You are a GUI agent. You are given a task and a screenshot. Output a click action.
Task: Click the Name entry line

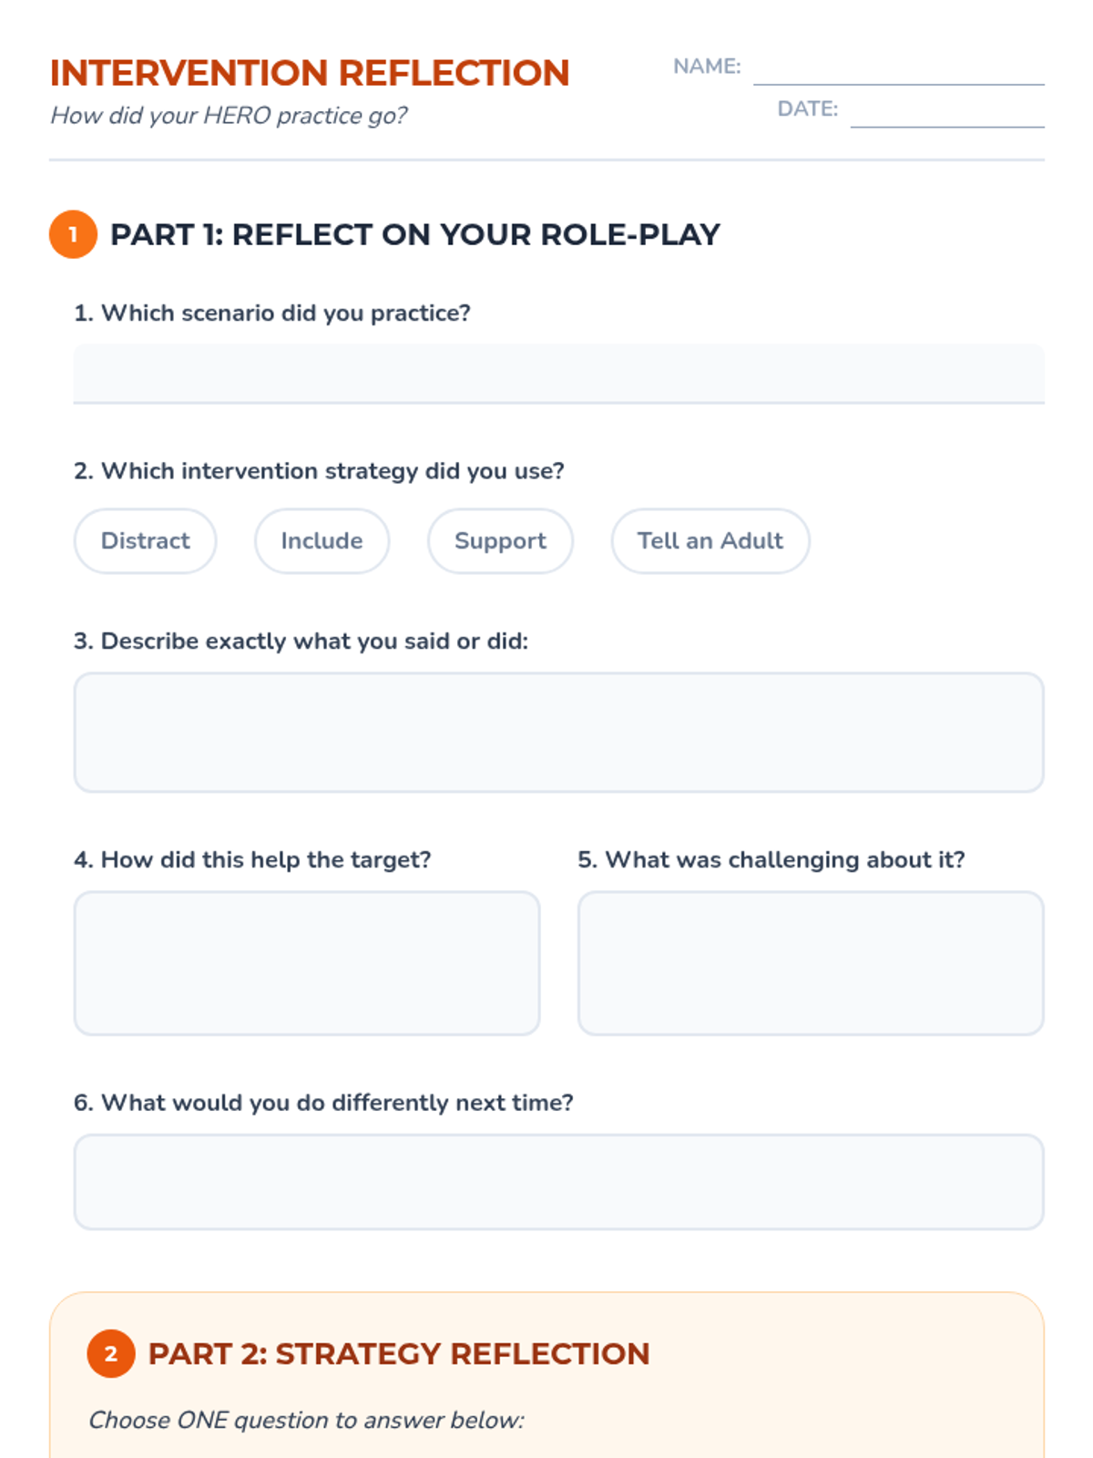click(898, 69)
